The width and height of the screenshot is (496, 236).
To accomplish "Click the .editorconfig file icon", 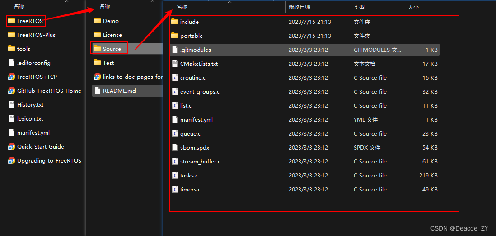I will [12, 63].
